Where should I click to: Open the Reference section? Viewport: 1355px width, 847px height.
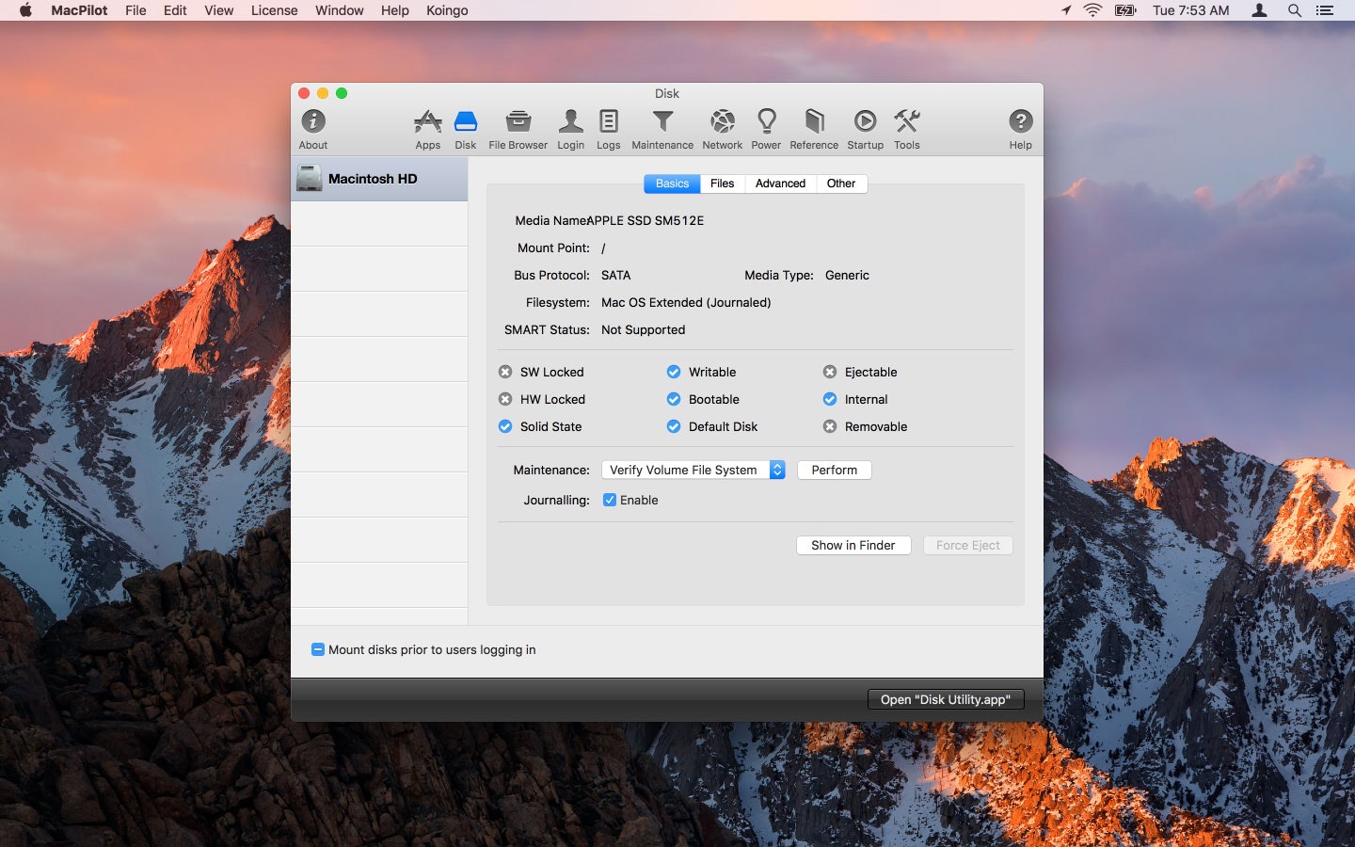pos(813,127)
